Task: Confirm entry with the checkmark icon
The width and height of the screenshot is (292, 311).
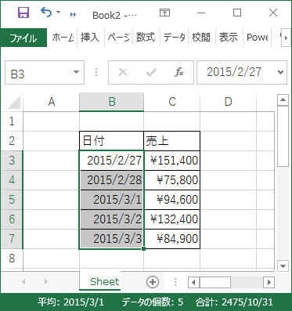Action: coord(151,72)
